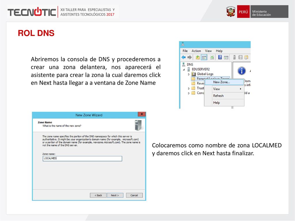Click the < Back button in wizard

pos(98,195)
